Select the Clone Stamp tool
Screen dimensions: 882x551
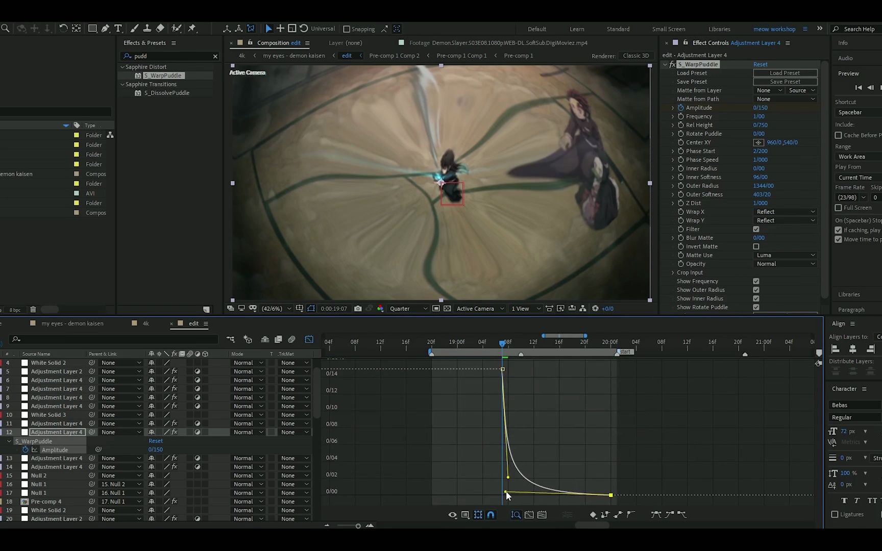click(x=147, y=29)
